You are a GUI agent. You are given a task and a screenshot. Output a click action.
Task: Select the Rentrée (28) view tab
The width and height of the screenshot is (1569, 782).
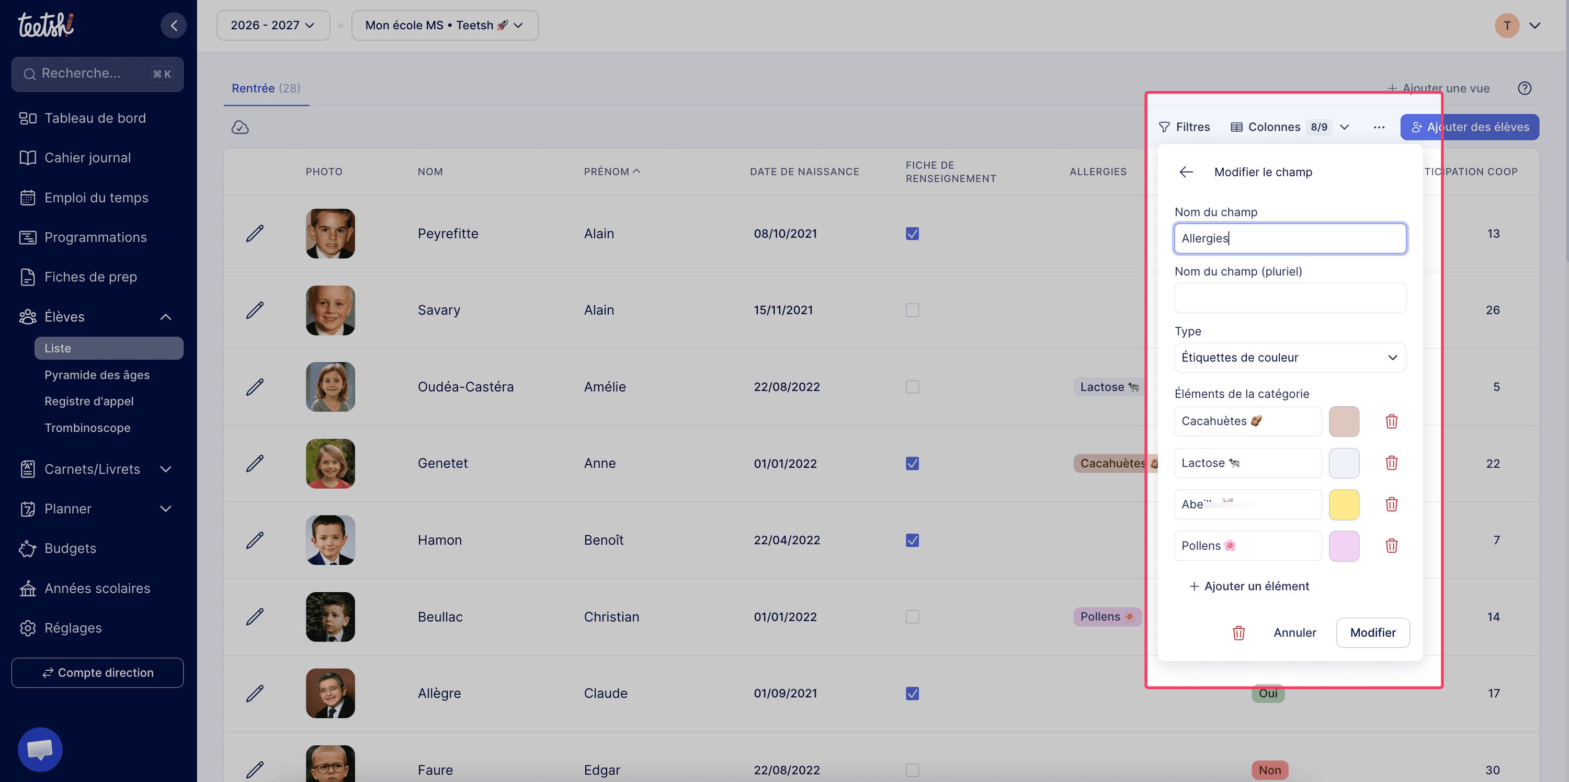(266, 88)
